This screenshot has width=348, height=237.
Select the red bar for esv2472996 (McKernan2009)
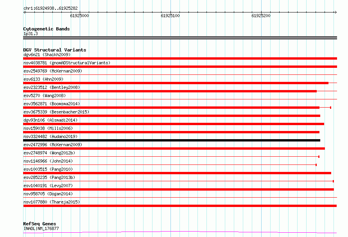point(174,149)
